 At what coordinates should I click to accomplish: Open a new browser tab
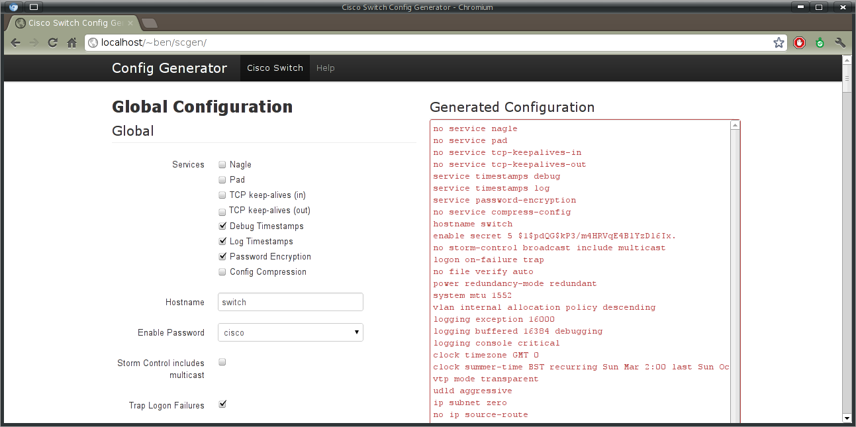pos(150,23)
